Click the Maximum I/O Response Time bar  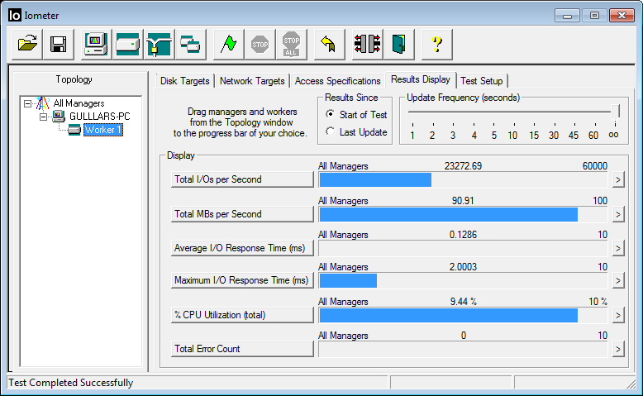(x=463, y=281)
